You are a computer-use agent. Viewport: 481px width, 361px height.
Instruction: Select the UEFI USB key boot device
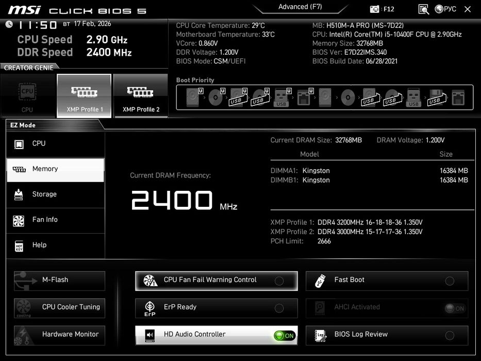click(283, 97)
